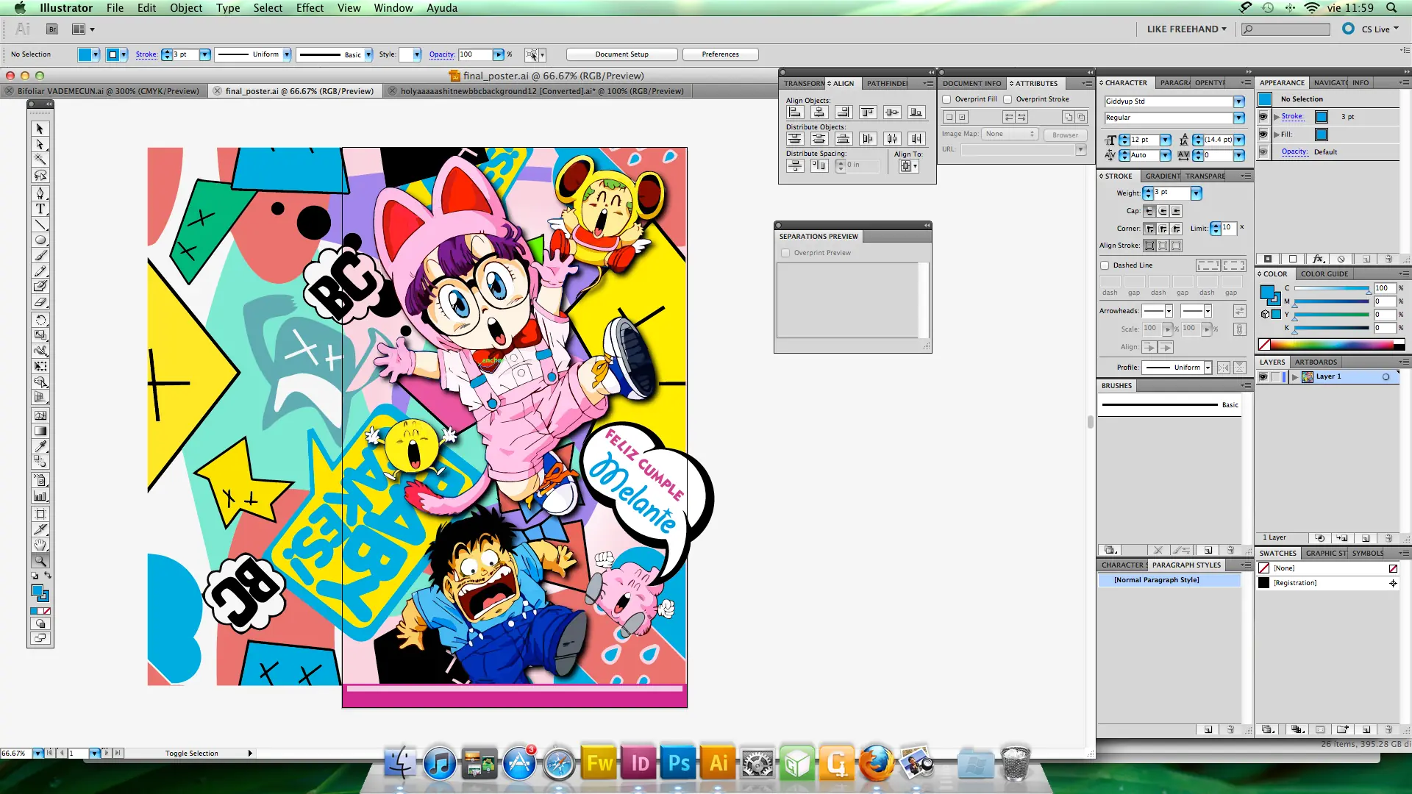Enable the Overprint Fill checkbox
The width and height of the screenshot is (1412, 794).
tap(947, 99)
